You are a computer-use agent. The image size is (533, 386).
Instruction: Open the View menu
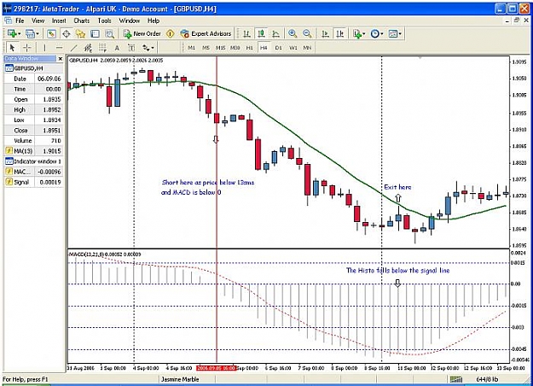point(38,20)
